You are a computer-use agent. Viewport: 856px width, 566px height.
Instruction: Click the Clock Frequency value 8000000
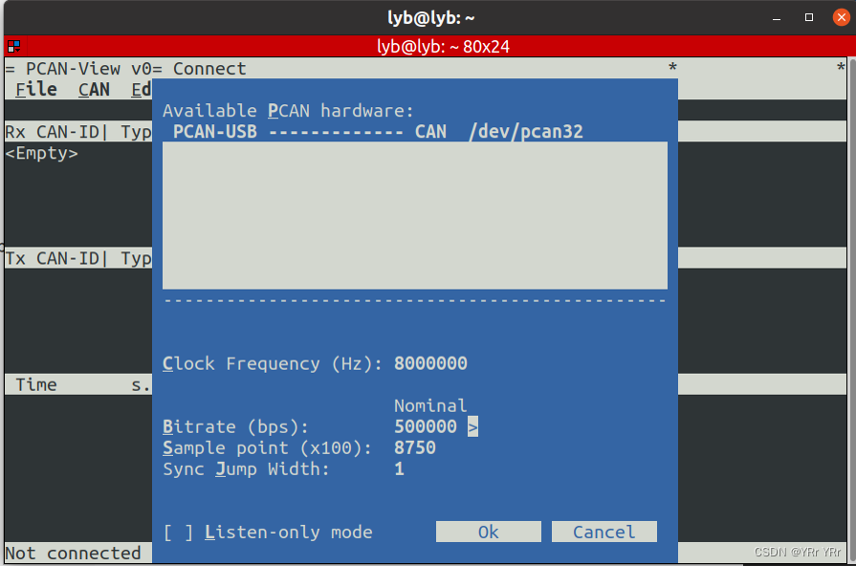430,363
